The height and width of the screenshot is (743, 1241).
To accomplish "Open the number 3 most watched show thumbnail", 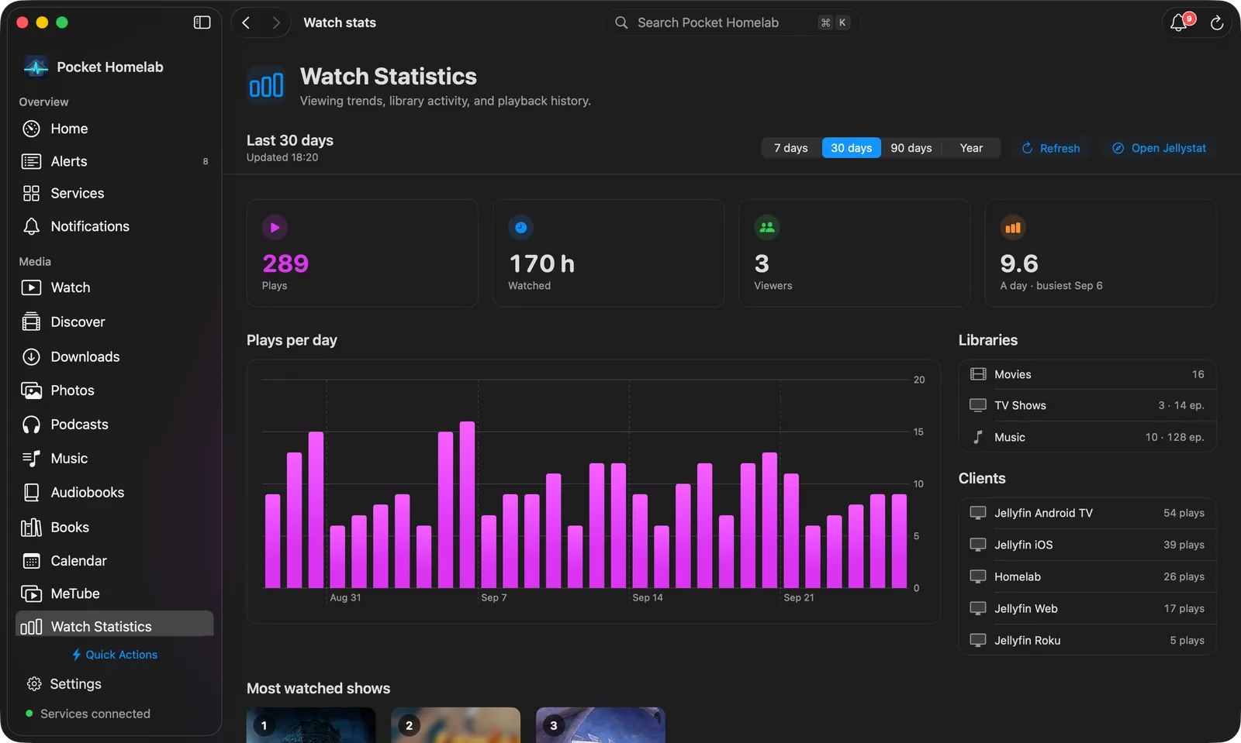I will coord(600,725).
